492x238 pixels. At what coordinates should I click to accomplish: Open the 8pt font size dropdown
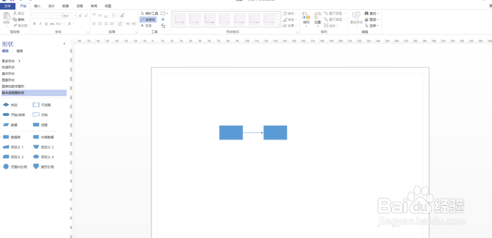pos(75,15)
